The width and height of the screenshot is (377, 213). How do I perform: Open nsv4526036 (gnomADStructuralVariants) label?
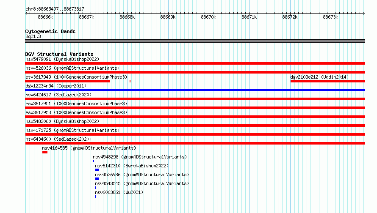click(x=72, y=68)
